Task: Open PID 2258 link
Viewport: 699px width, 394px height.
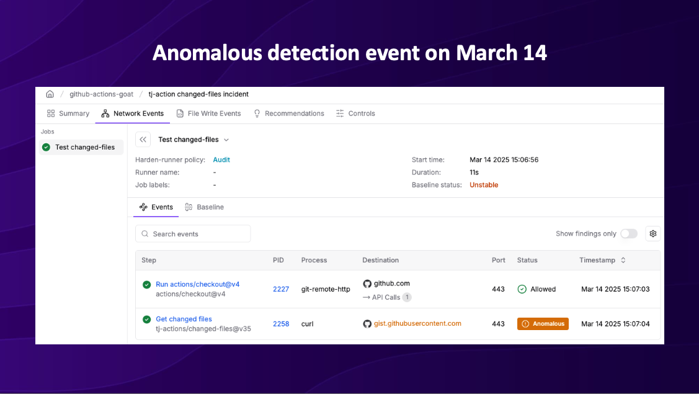Action: tap(281, 324)
